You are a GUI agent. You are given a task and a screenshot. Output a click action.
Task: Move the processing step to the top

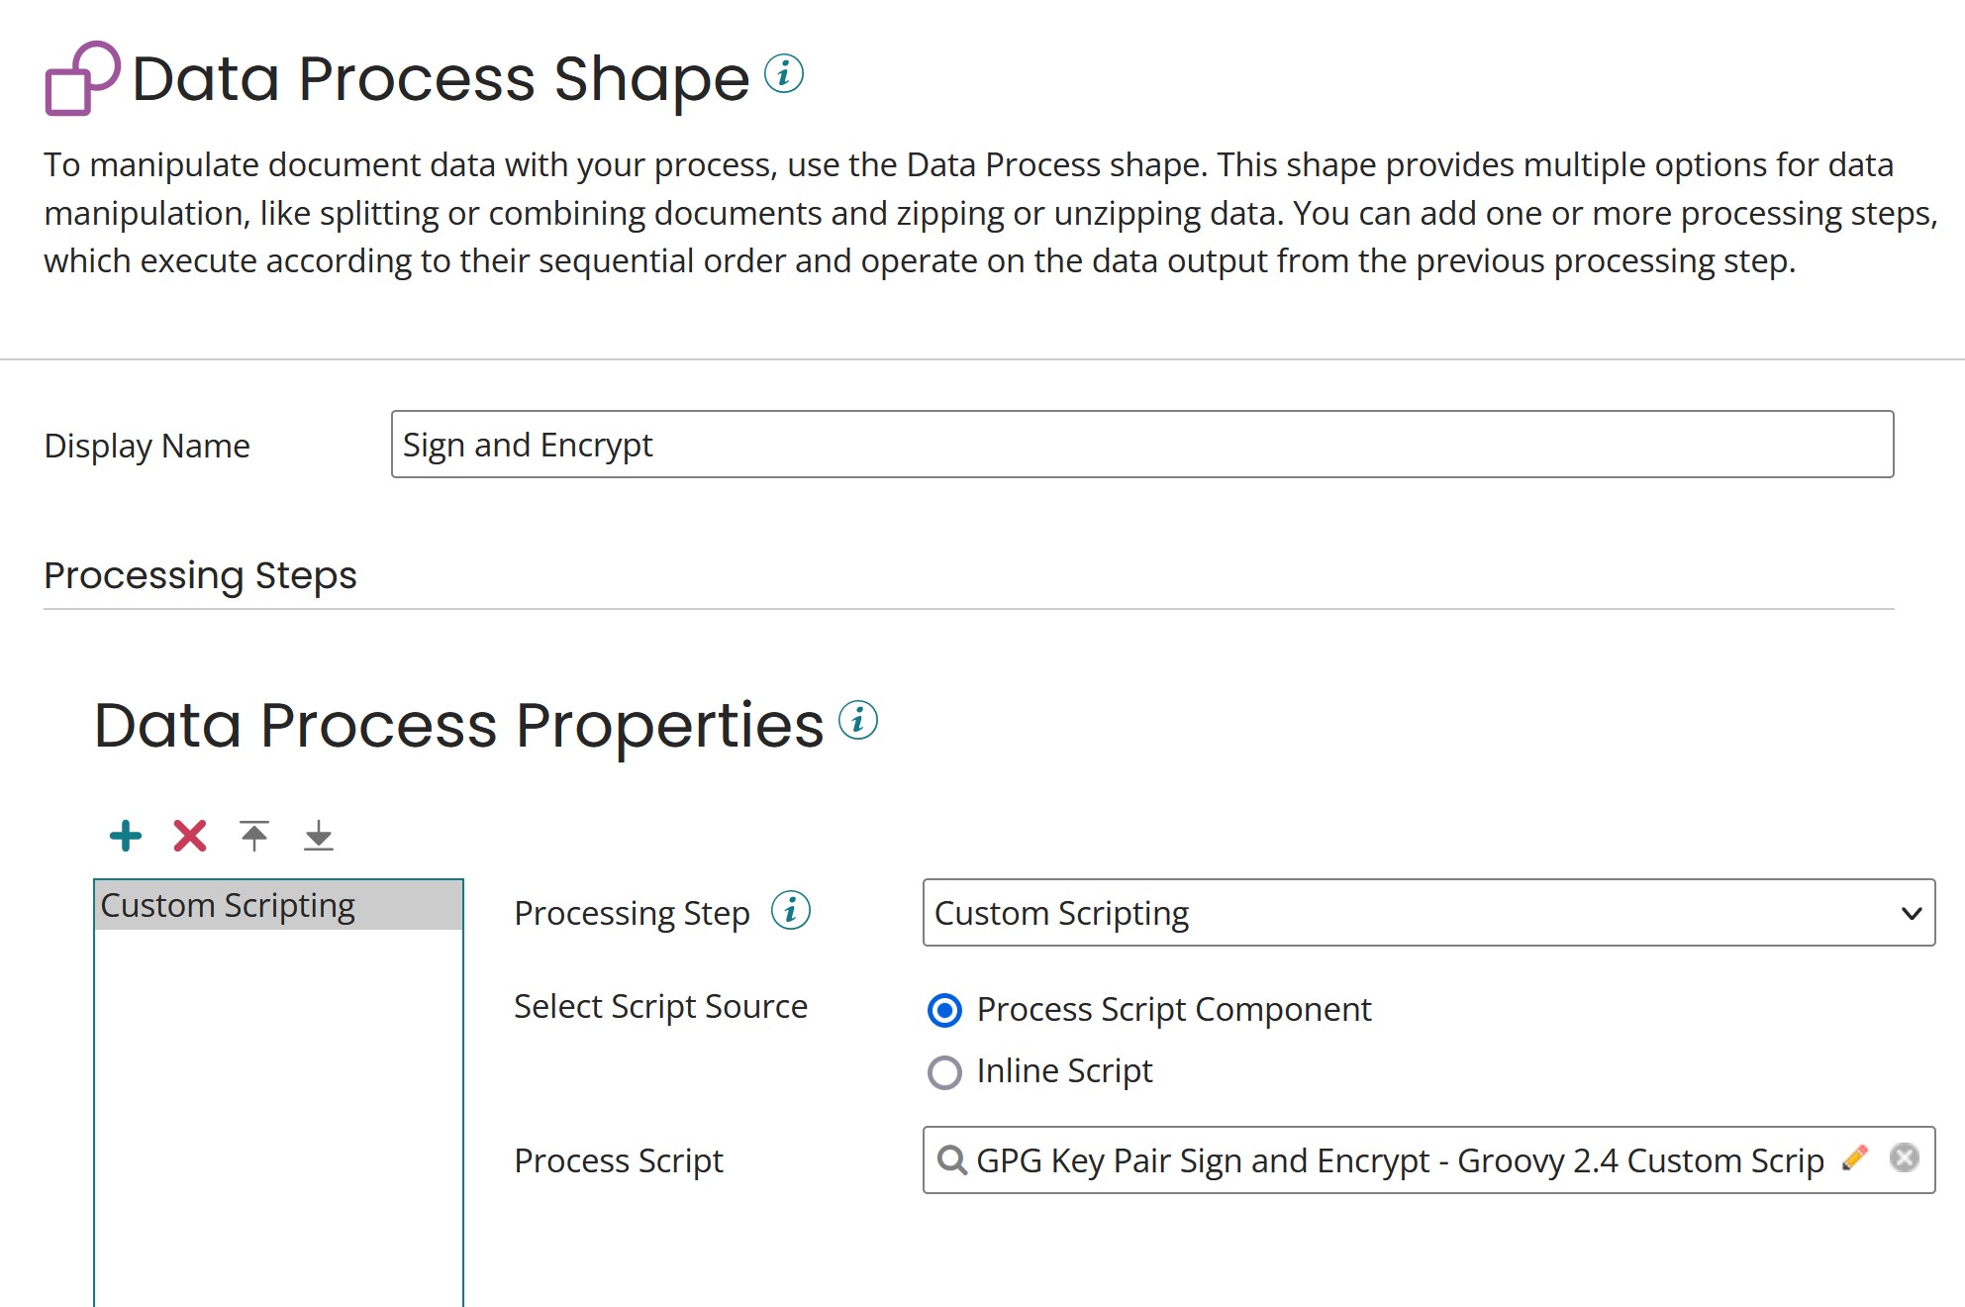253,835
